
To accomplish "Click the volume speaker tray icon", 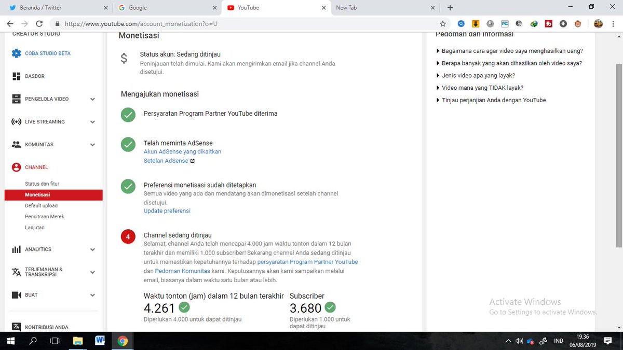I will point(519,341).
